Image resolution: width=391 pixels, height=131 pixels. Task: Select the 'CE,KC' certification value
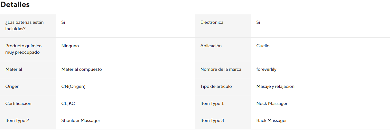68,104
